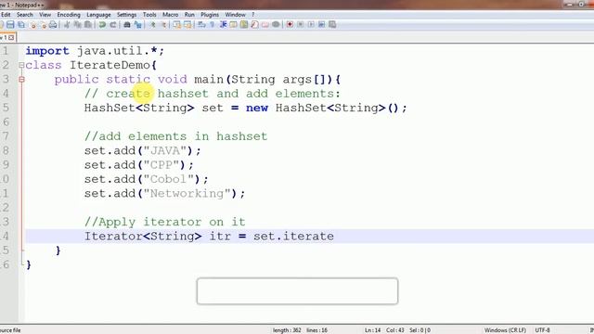The image size is (594, 334).
Task: Click the Print toolbar icon
Action: coord(53,25)
